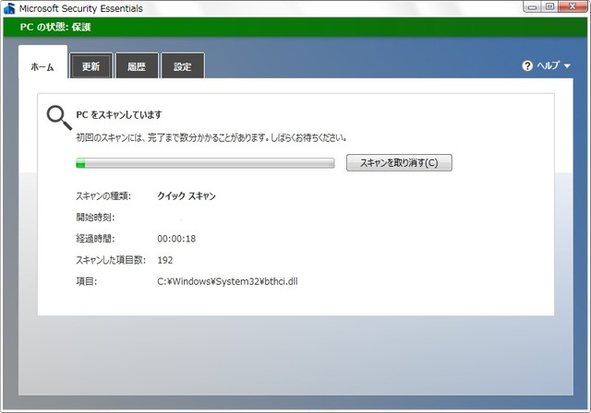The image size is (591, 413).
Task: Click the scan progress bar
Action: (205, 163)
